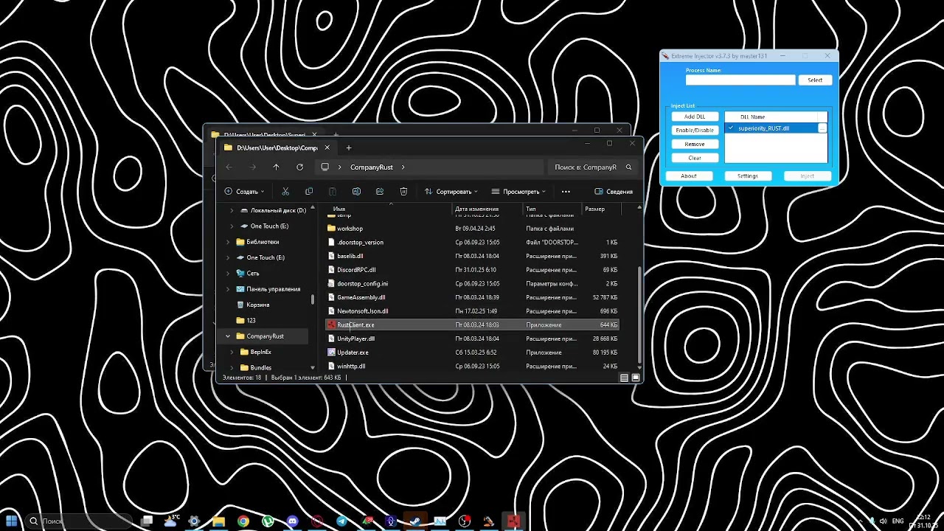Image resolution: width=944 pixels, height=531 pixels.
Task: Open the Windows Start menu
Action: (13, 521)
